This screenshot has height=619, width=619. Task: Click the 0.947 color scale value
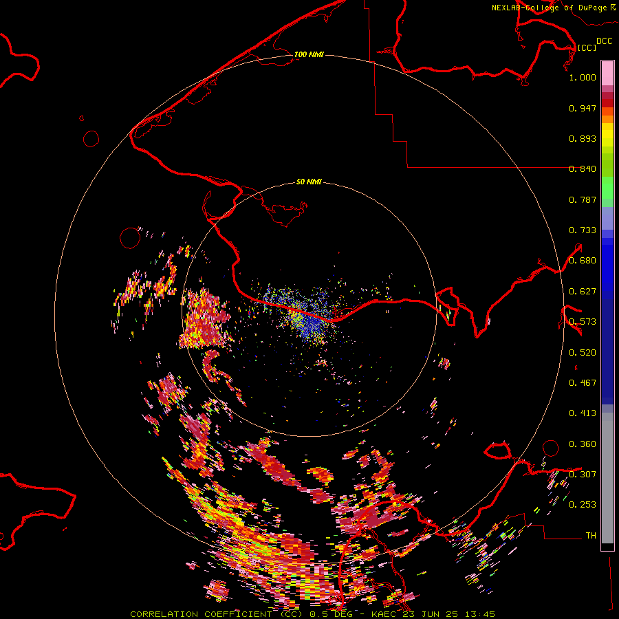point(583,108)
